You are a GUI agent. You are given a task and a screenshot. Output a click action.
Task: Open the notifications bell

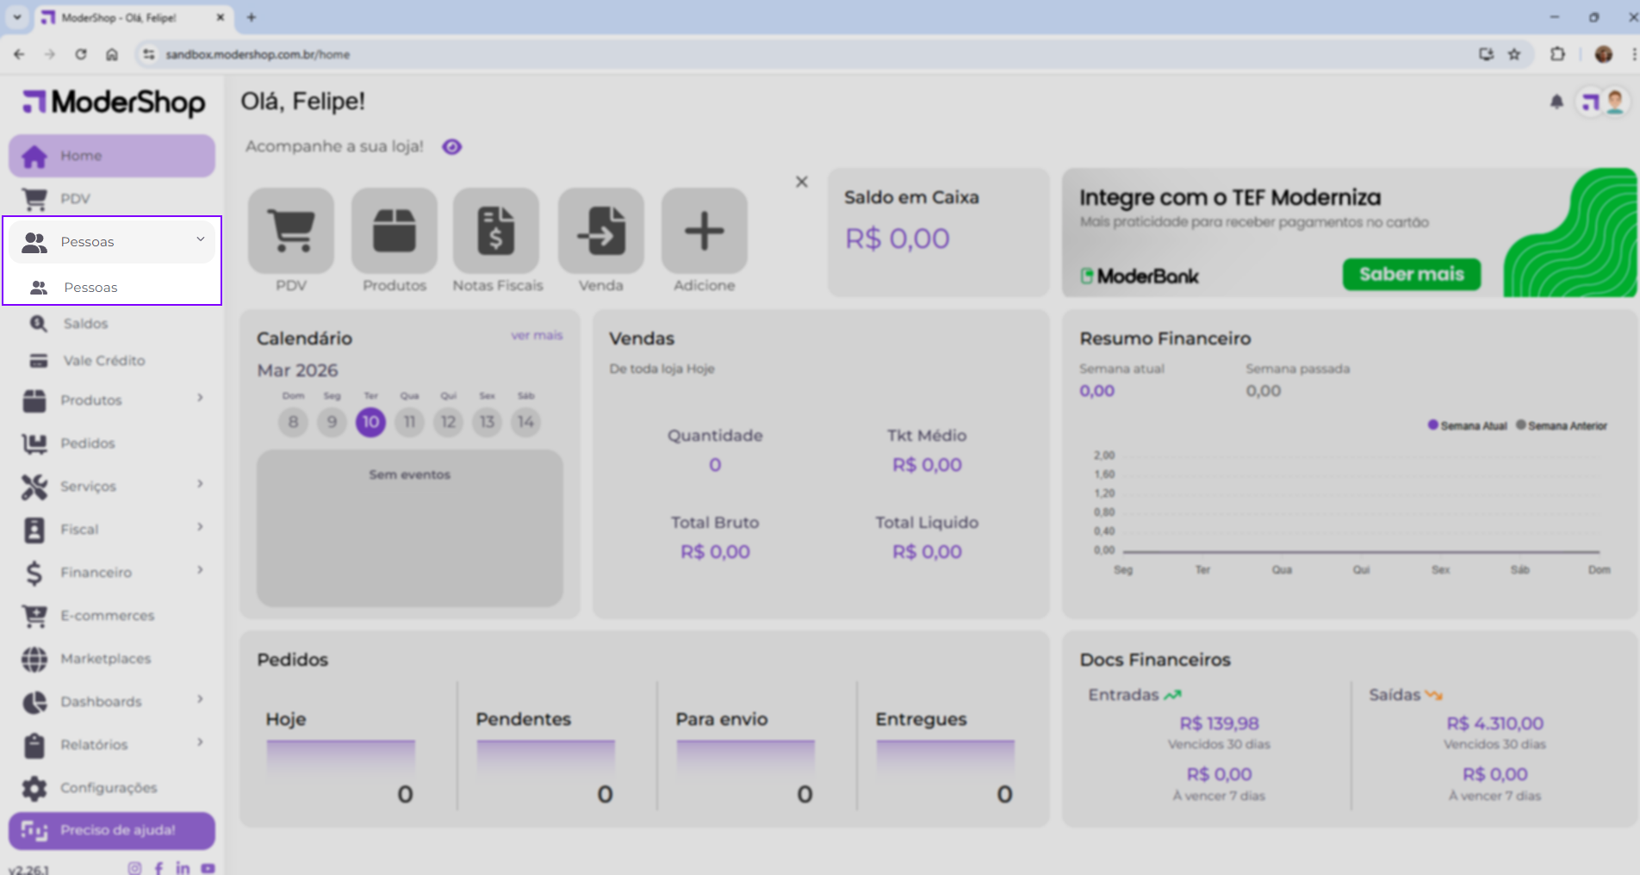coord(1556,102)
